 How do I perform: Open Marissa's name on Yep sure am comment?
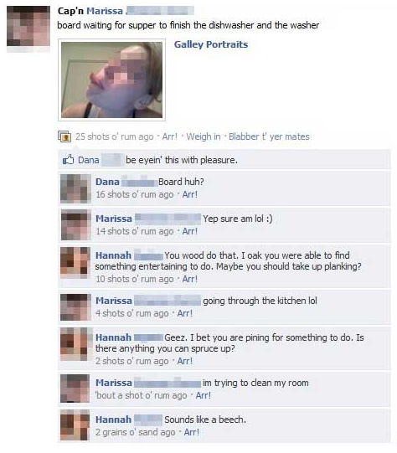click(x=114, y=219)
